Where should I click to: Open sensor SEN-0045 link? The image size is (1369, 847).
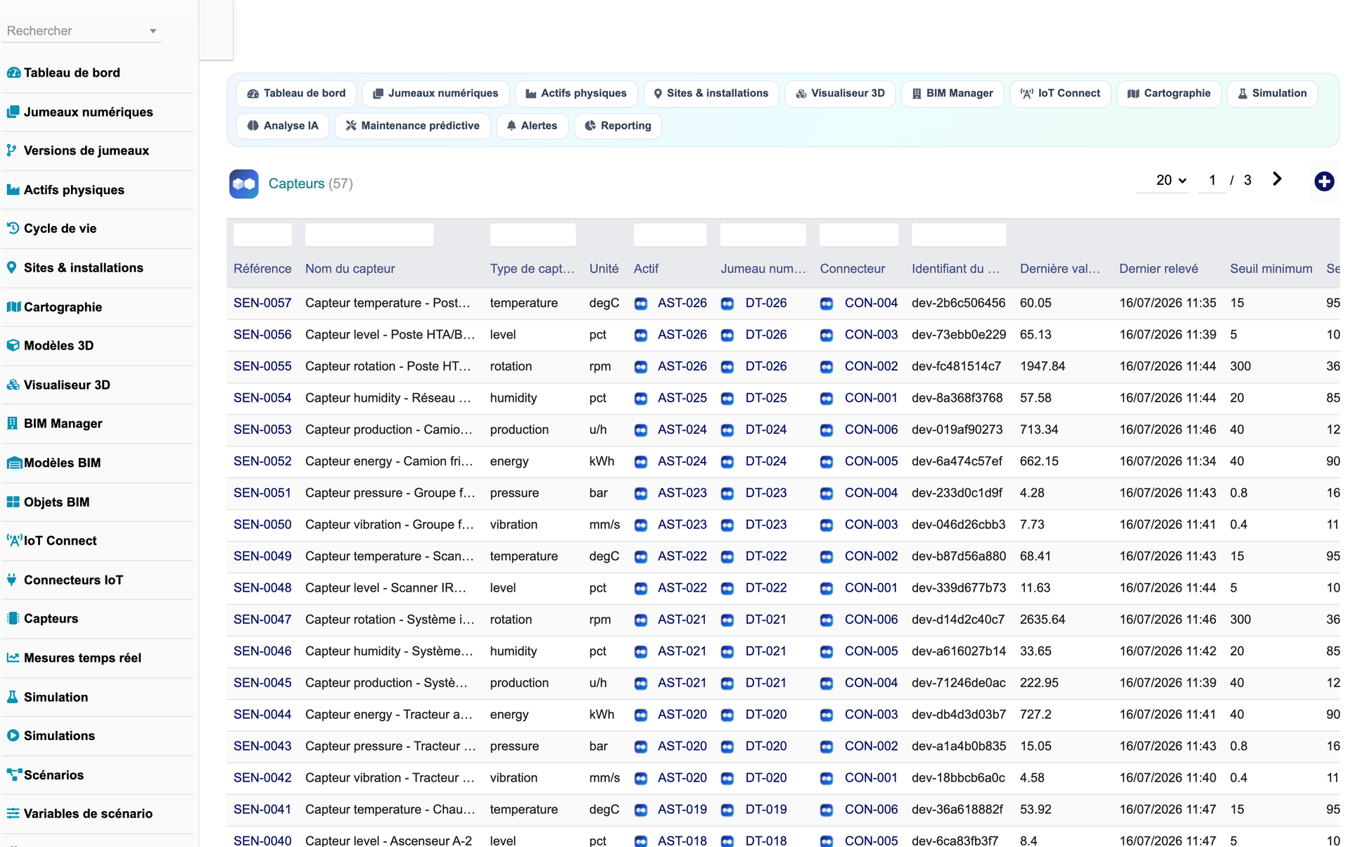pyautogui.click(x=262, y=683)
